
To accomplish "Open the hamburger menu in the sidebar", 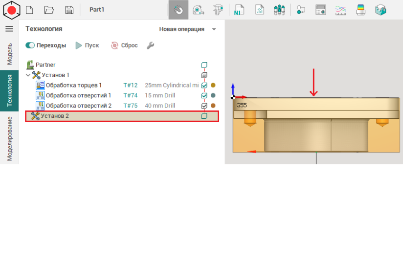I will [9, 29].
